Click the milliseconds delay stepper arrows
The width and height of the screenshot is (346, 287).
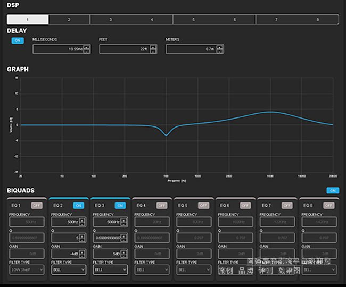tap(87, 49)
